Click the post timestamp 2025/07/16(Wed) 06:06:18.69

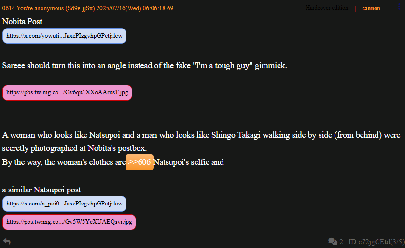tap(135, 8)
